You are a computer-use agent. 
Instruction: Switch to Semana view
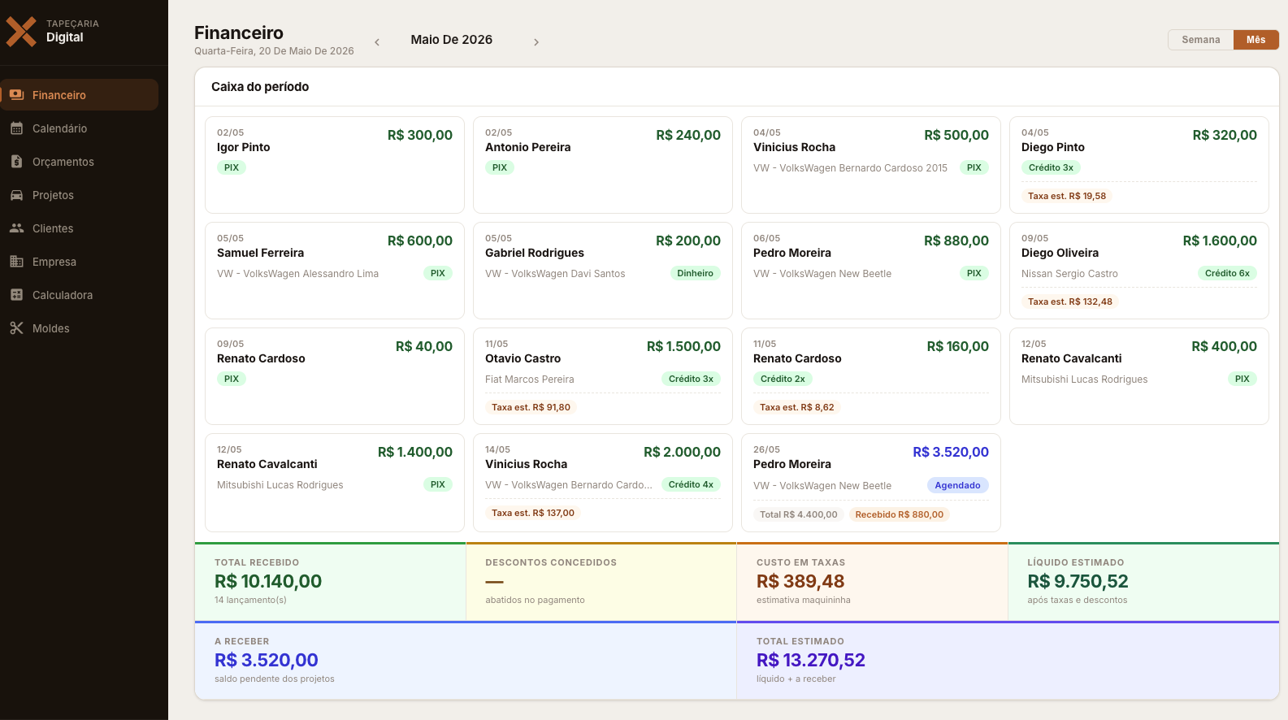(1201, 40)
